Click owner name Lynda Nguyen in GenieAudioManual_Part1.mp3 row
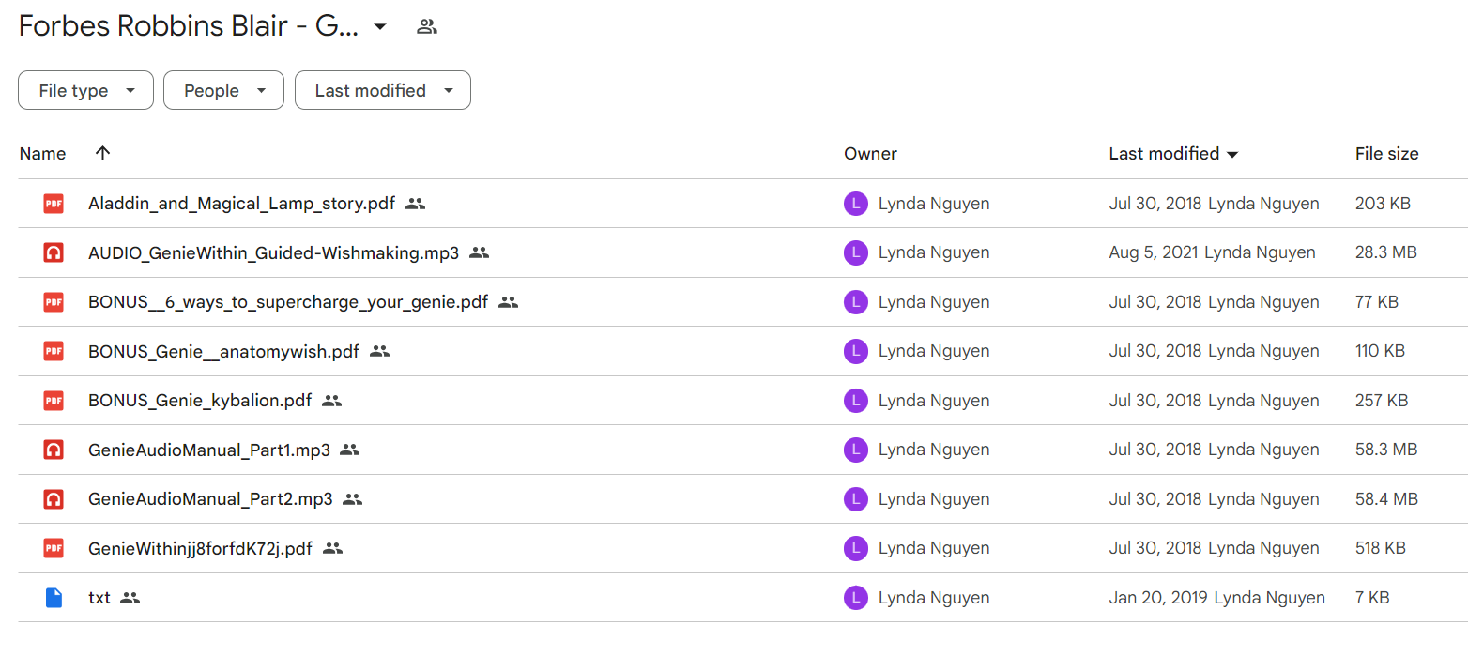 934,450
